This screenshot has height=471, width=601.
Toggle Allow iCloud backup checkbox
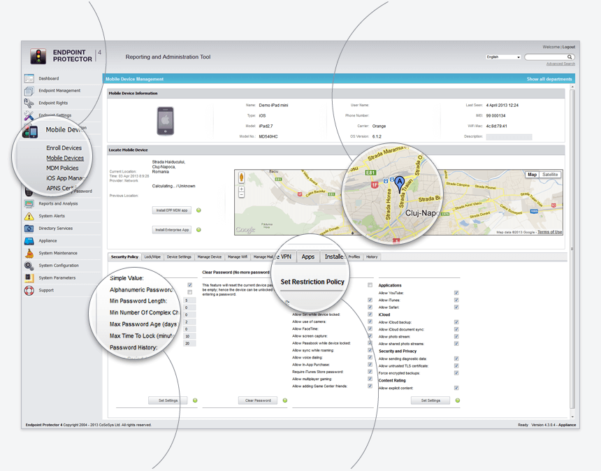456,322
